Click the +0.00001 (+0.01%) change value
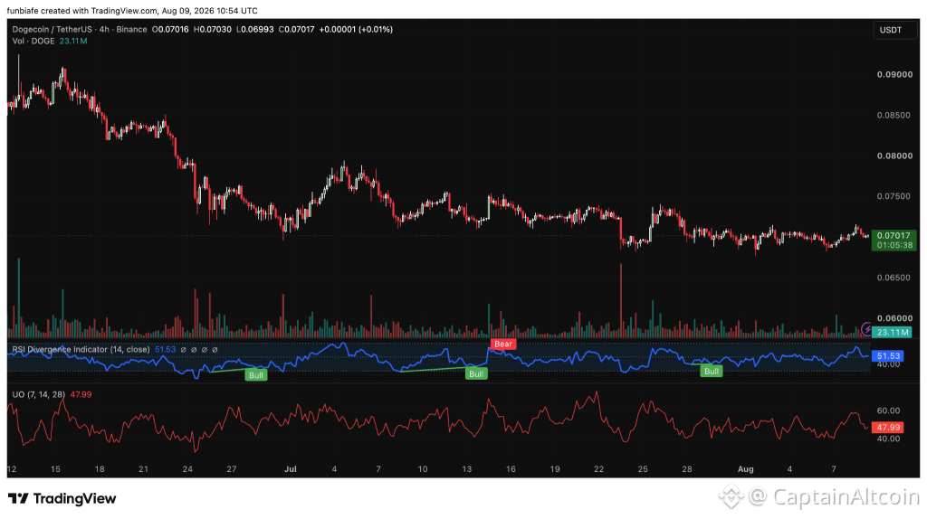Viewport: 927px width, 519px height. click(x=356, y=30)
